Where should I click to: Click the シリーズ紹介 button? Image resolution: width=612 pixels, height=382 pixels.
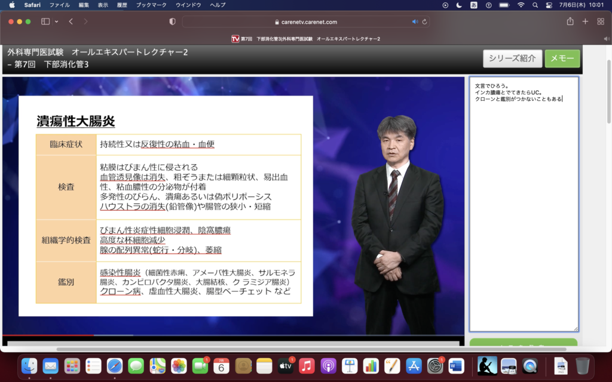click(x=512, y=58)
